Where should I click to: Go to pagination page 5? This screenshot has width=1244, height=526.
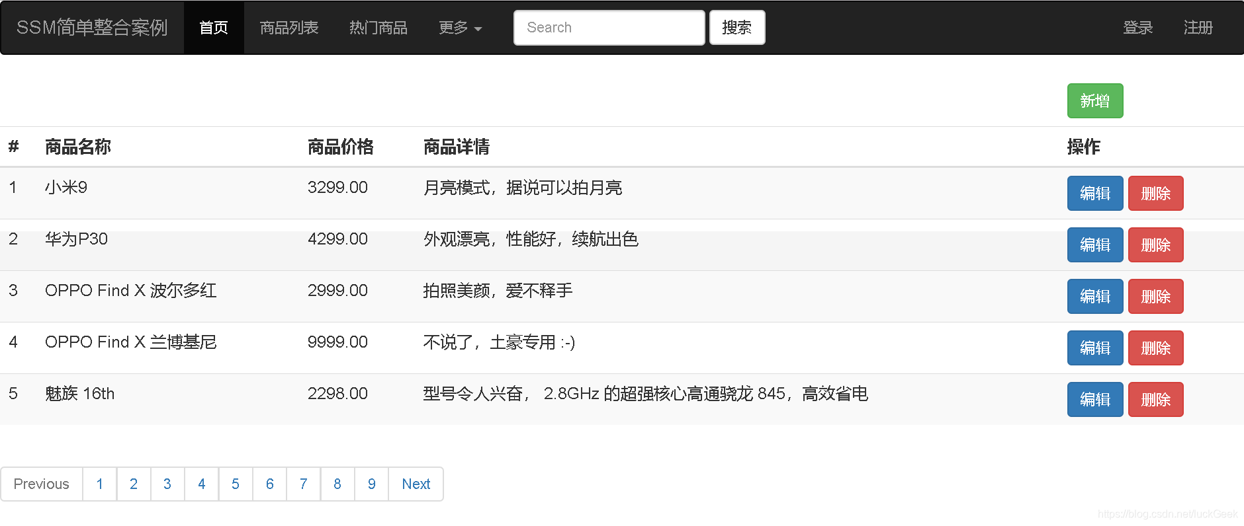pyautogui.click(x=236, y=484)
